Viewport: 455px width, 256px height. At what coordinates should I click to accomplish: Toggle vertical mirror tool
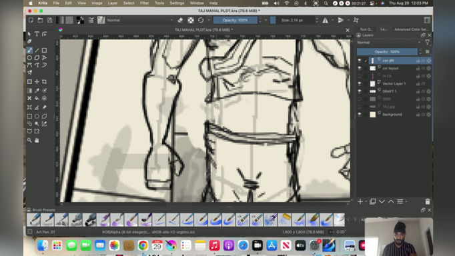point(341,20)
